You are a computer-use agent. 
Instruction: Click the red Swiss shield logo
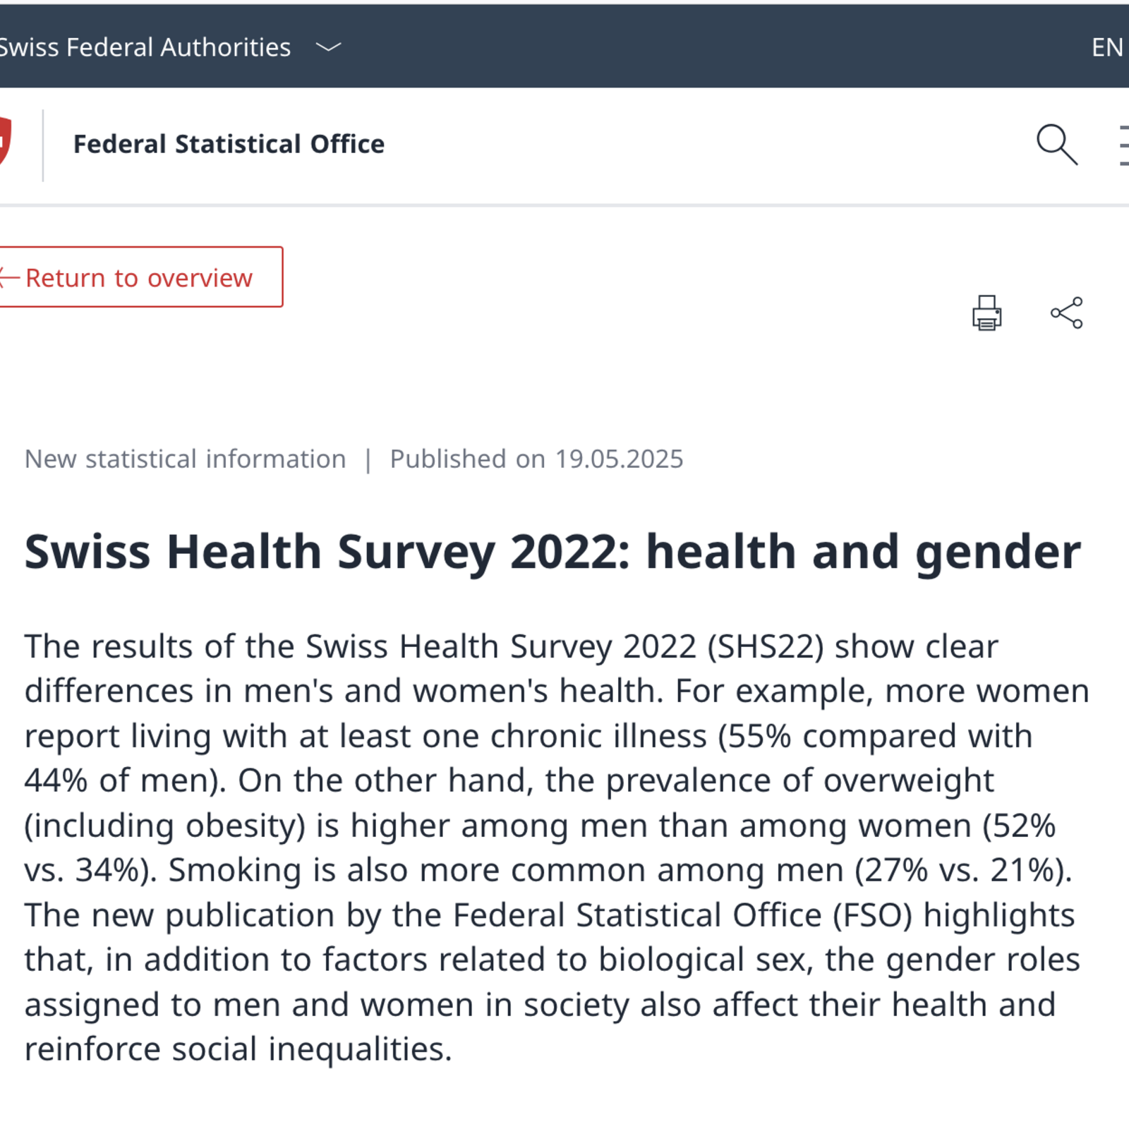pos(4,140)
